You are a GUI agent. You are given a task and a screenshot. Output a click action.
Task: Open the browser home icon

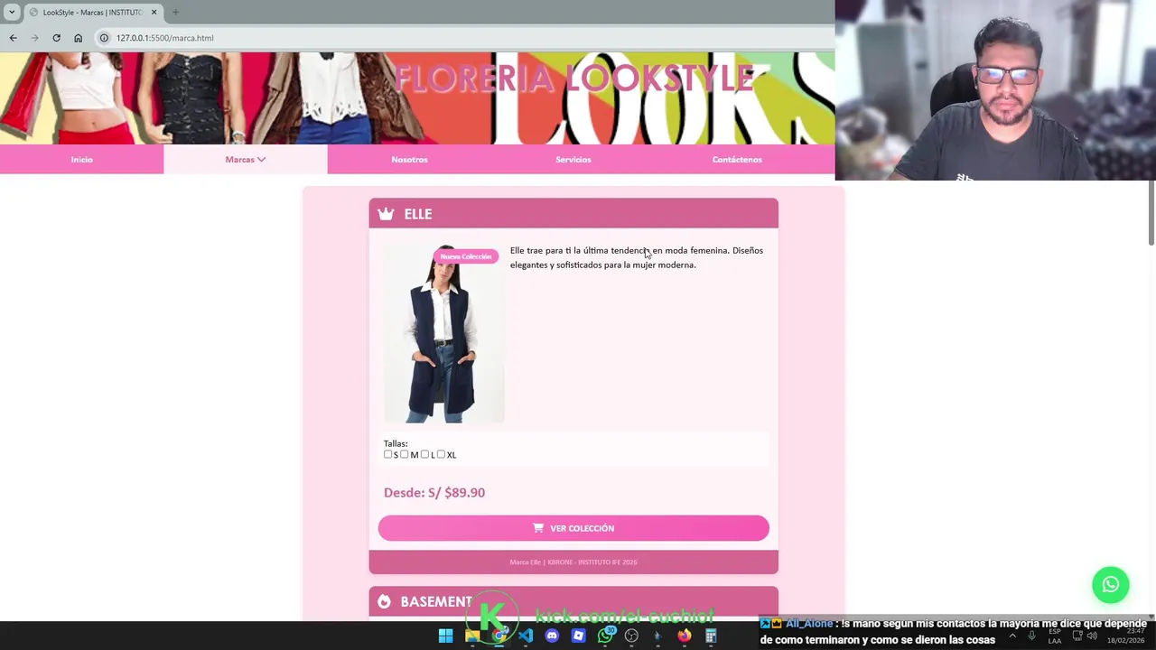(78, 38)
